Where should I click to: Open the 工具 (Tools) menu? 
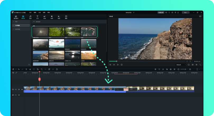[39, 12]
